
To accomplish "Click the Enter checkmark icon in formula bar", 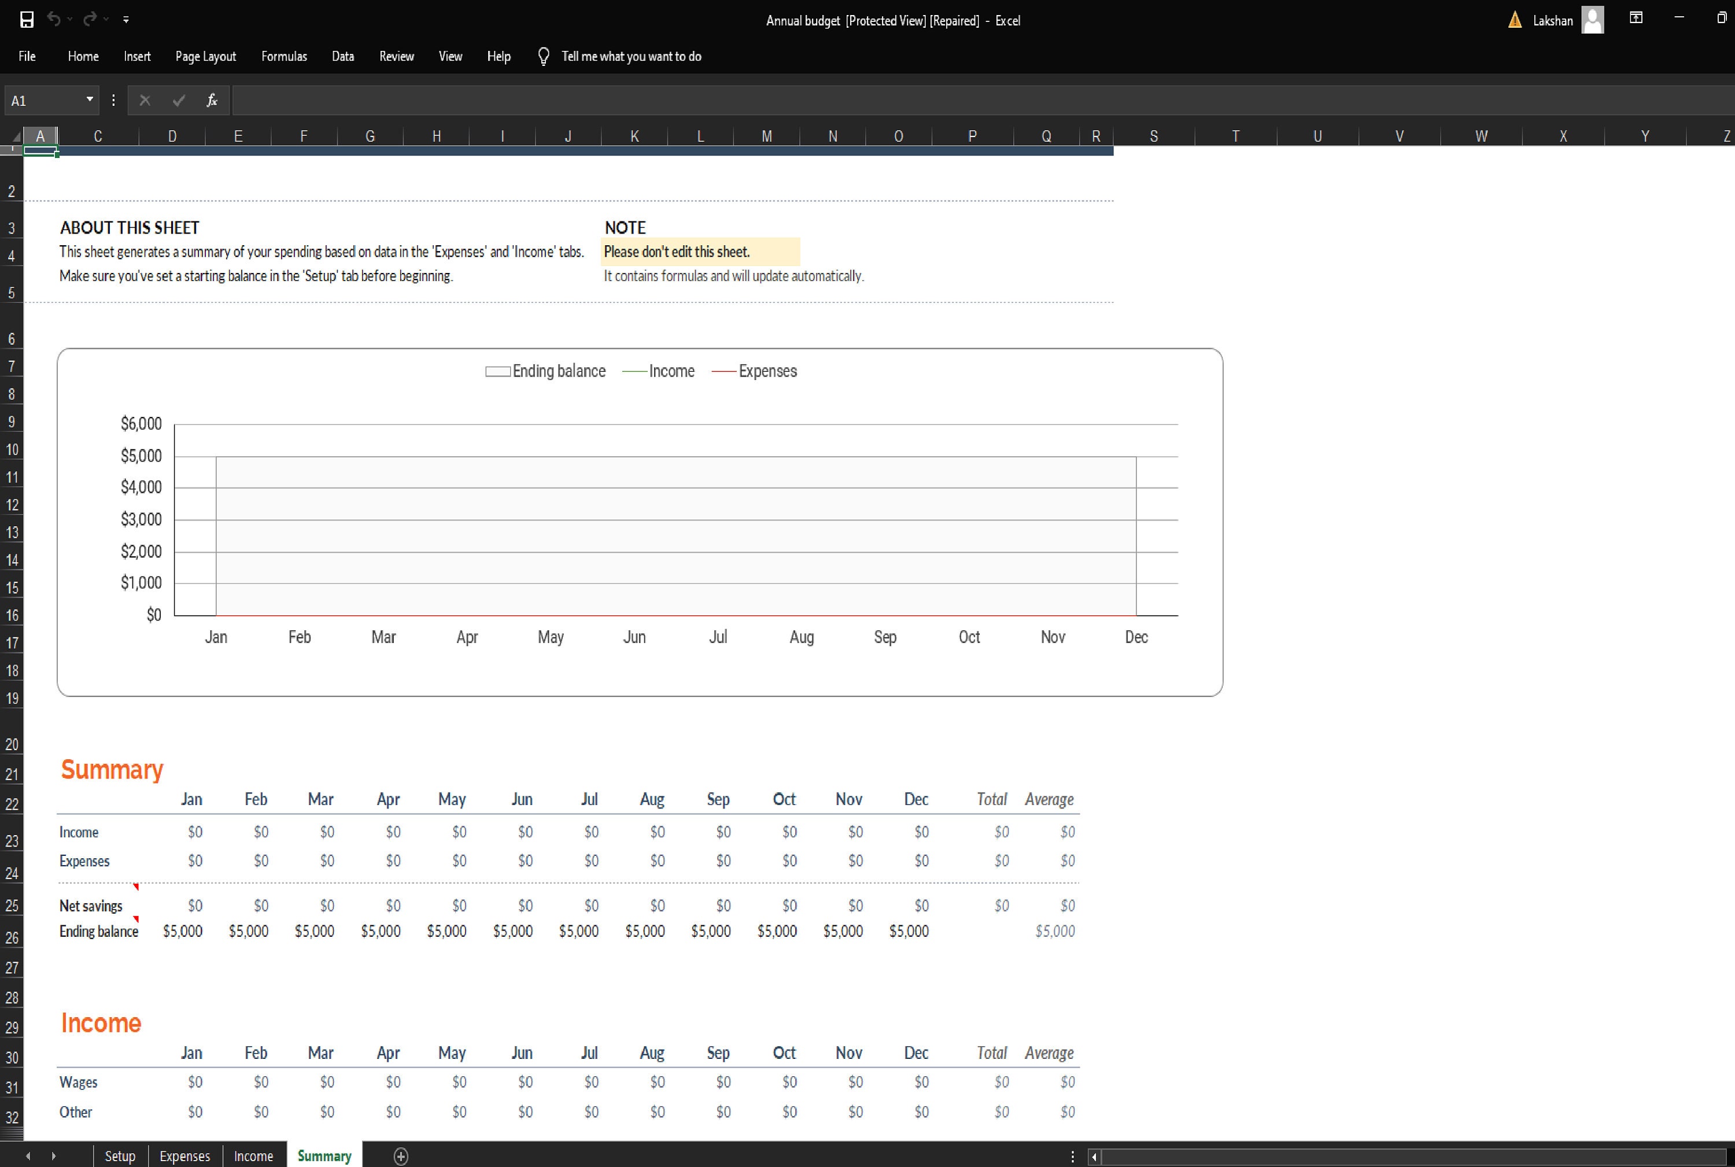I will coord(179,101).
